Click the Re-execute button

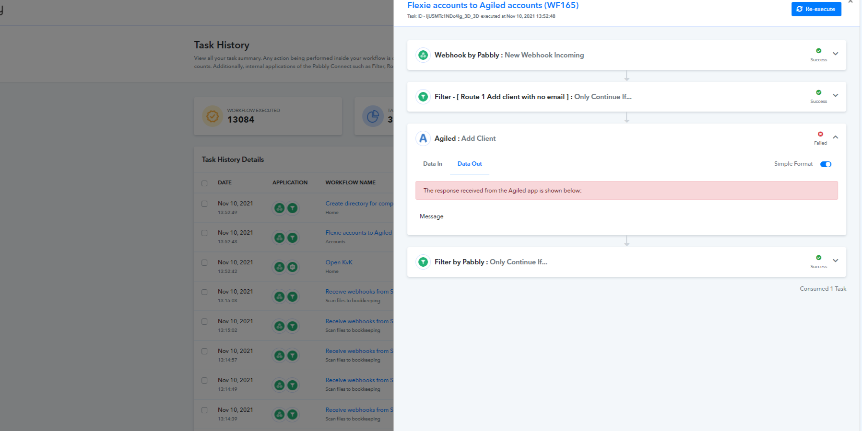pyautogui.click(x=816, y=9)
